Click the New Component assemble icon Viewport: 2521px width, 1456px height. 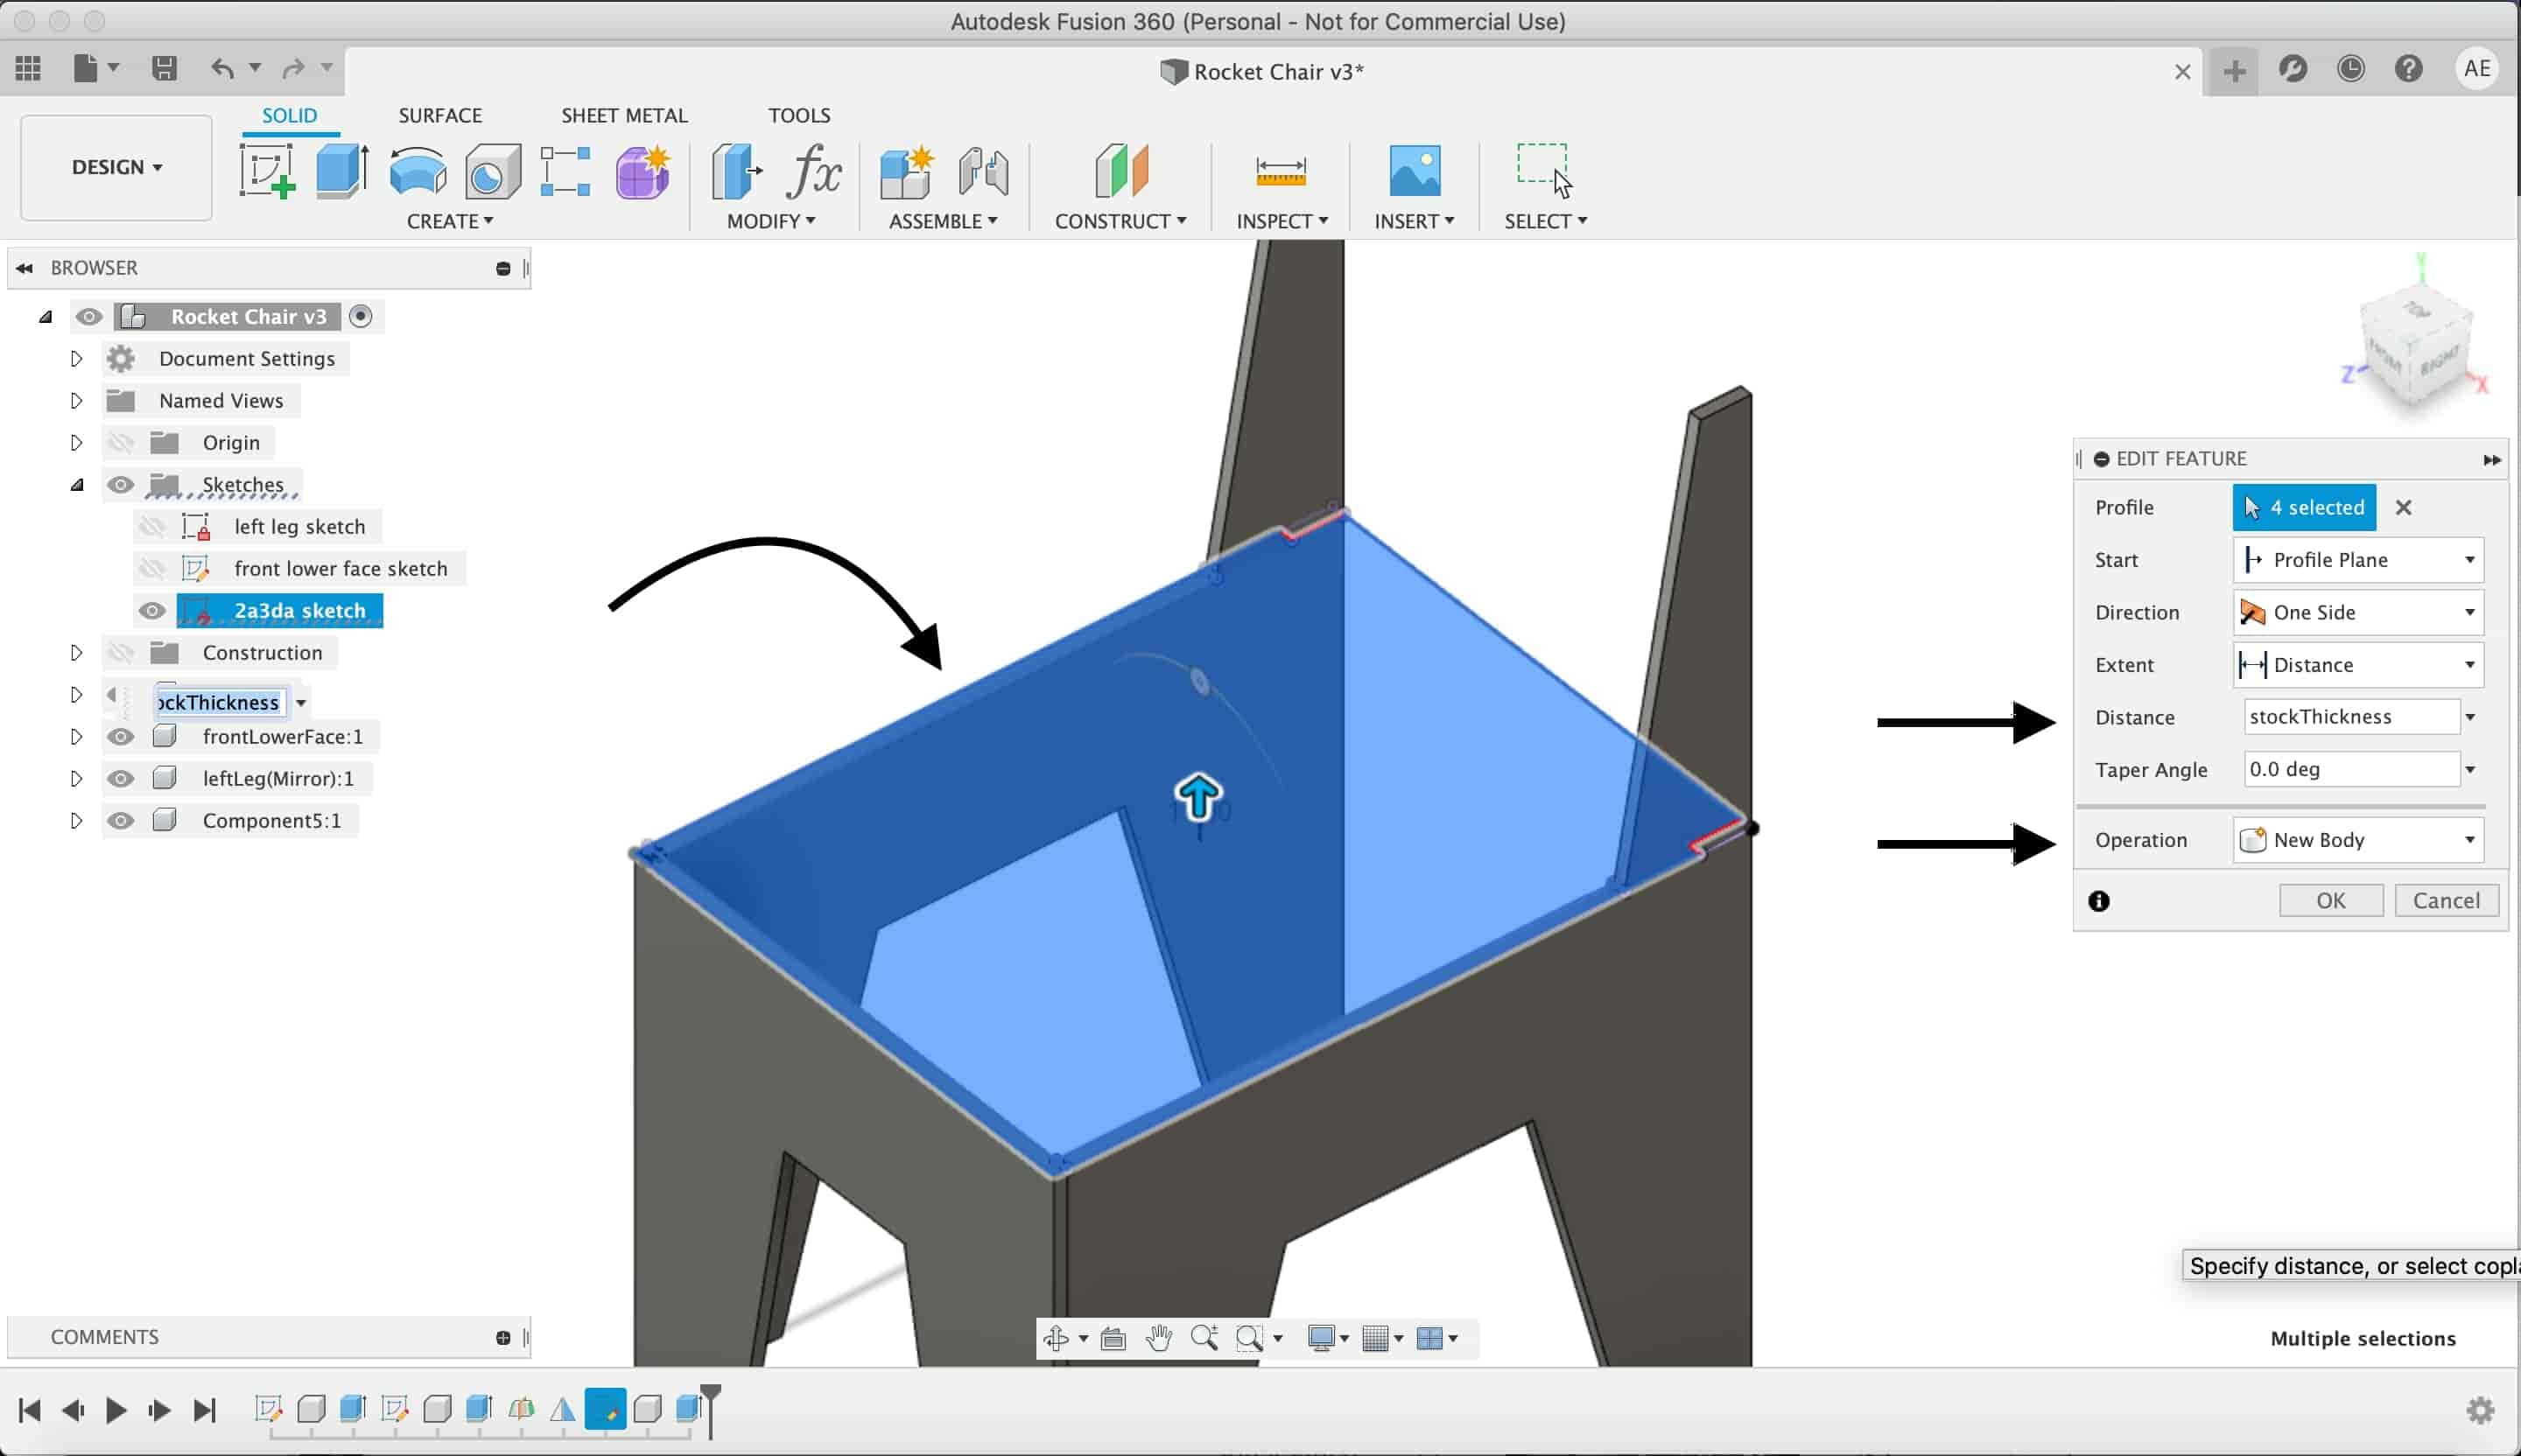click(906, 171)
